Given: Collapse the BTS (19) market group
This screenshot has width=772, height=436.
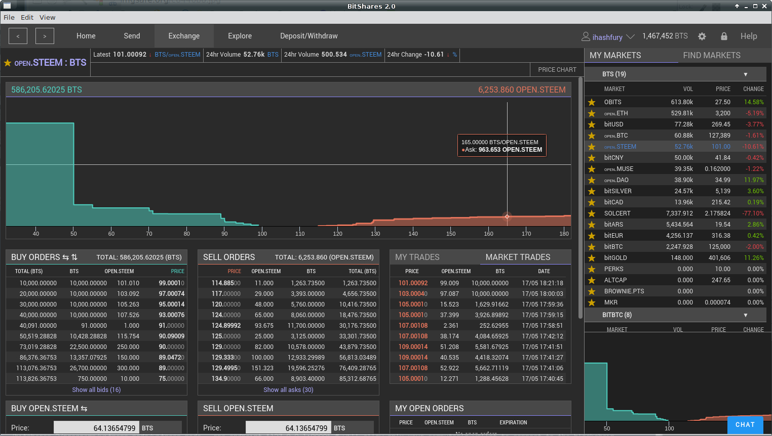Looking at the screenshot, I should pyautogui.click(x=745, y=74).
